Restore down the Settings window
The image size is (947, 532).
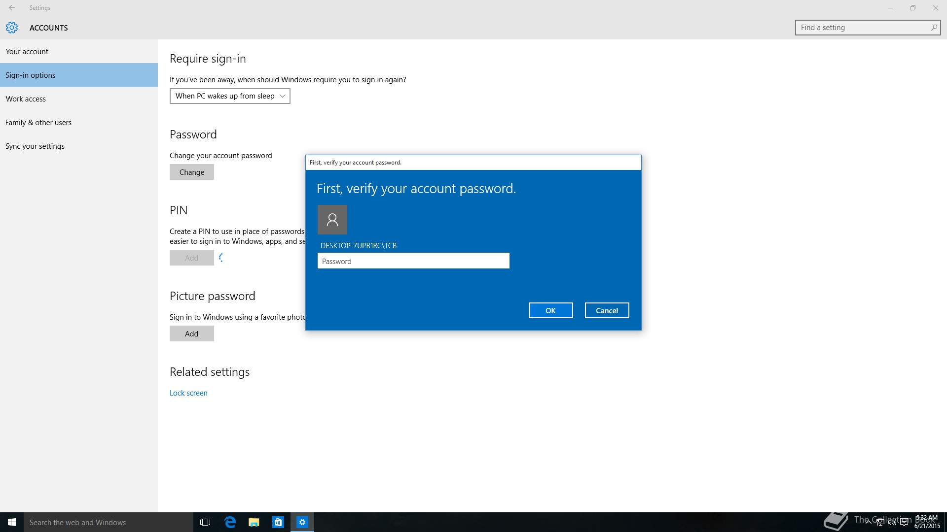(913, 8)
